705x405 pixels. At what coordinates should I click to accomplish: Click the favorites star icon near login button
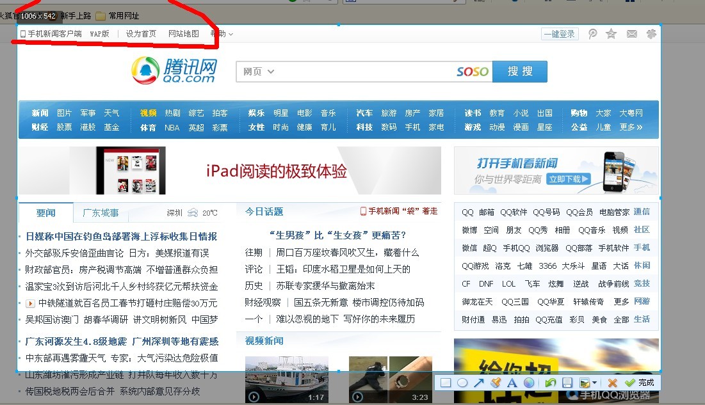611,33
